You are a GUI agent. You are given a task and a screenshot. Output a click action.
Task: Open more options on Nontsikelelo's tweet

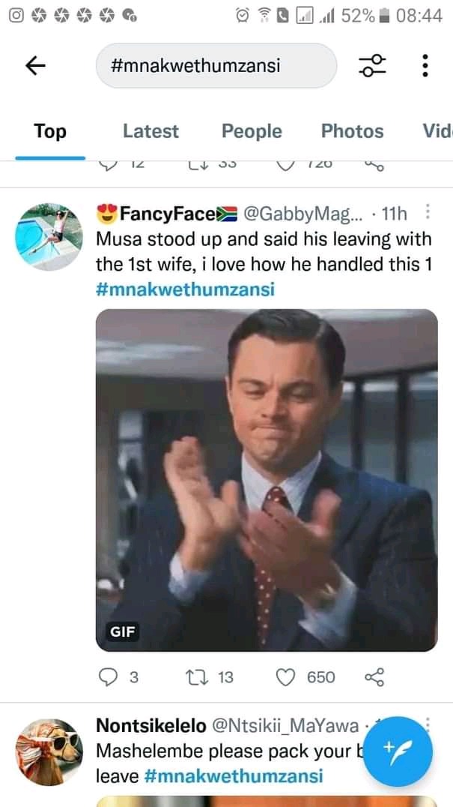(x=428, y=724)
